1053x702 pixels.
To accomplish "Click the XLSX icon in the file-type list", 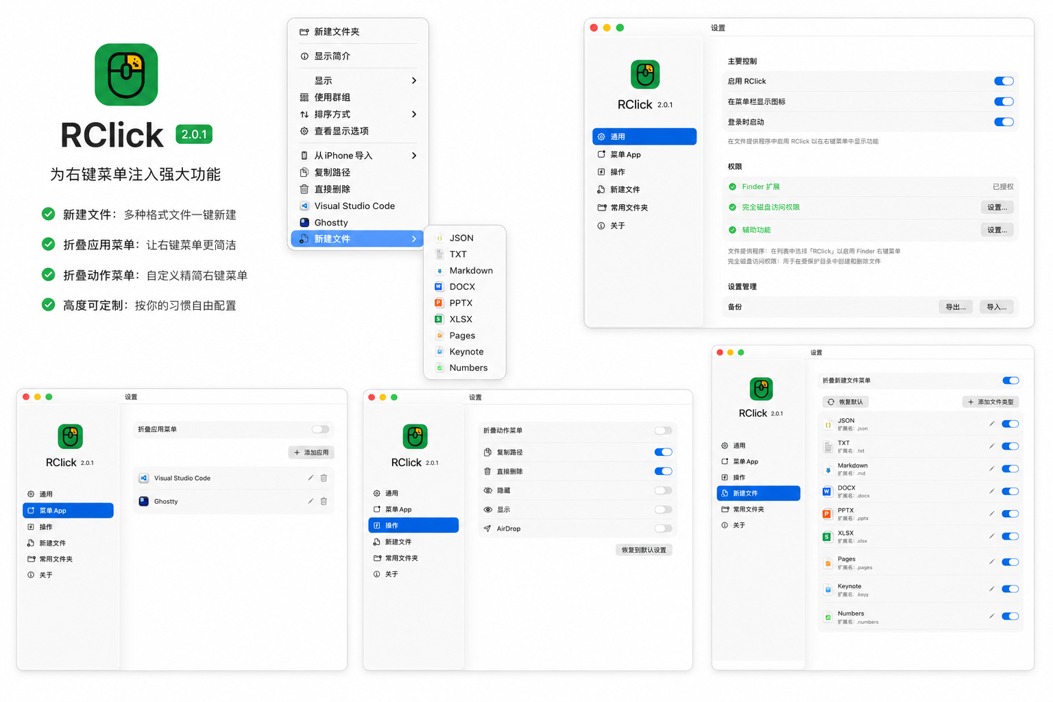I will click(x=827, y=537).
